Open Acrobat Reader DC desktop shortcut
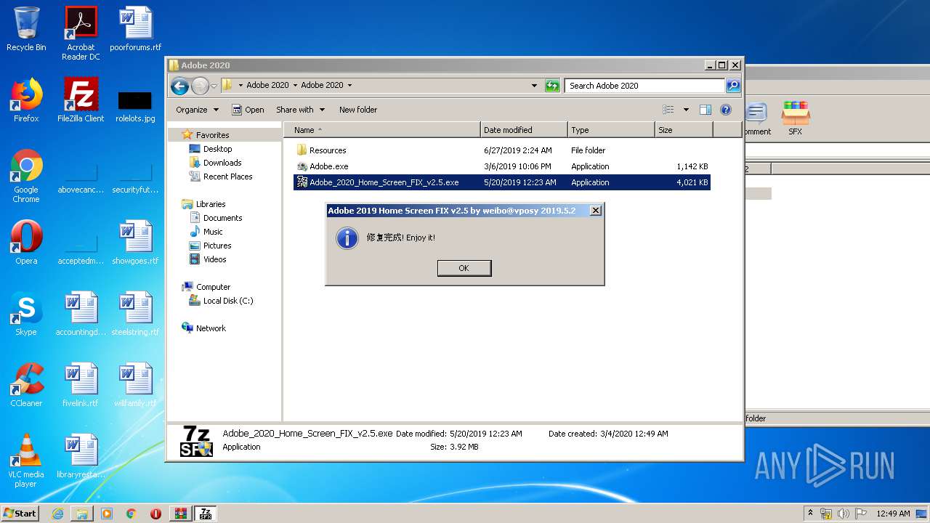Viewport: 930px width, 523px height. 81,33
